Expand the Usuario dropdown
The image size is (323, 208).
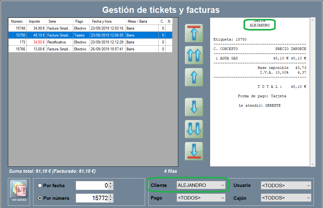click(x=285, y=186)
